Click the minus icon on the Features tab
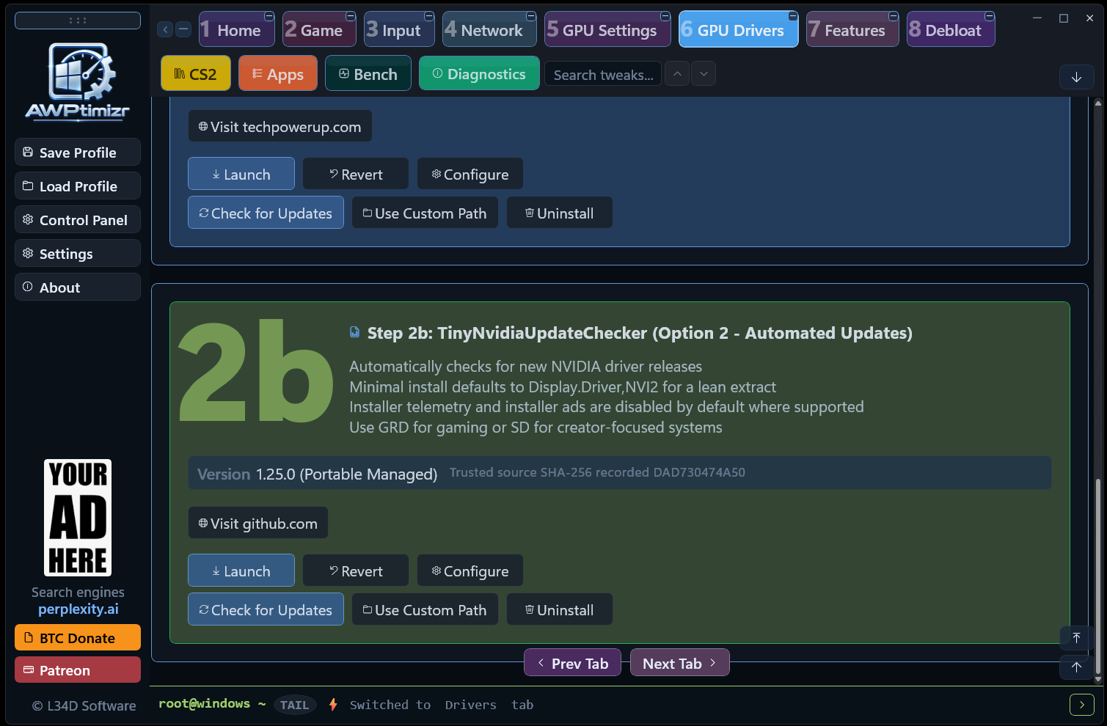1107x726 pixels. point(894,16)
